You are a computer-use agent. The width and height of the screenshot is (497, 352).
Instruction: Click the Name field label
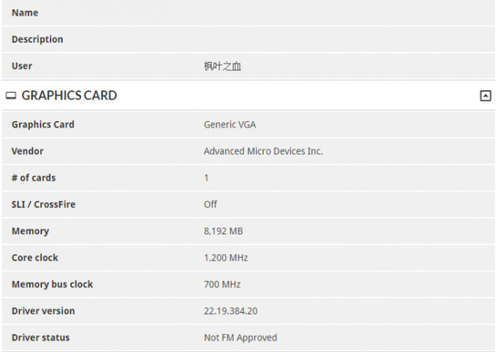click(x=25, y=13)
